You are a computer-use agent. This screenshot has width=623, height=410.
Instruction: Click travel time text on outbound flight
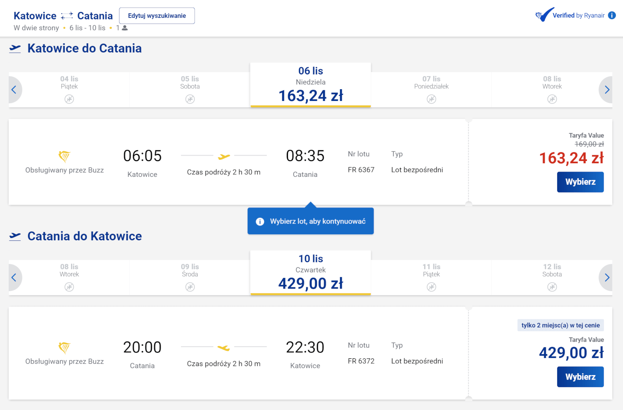click(224, 172)
